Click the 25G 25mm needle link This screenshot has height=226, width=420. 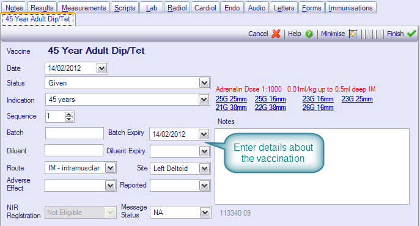[x=231, y=99]
